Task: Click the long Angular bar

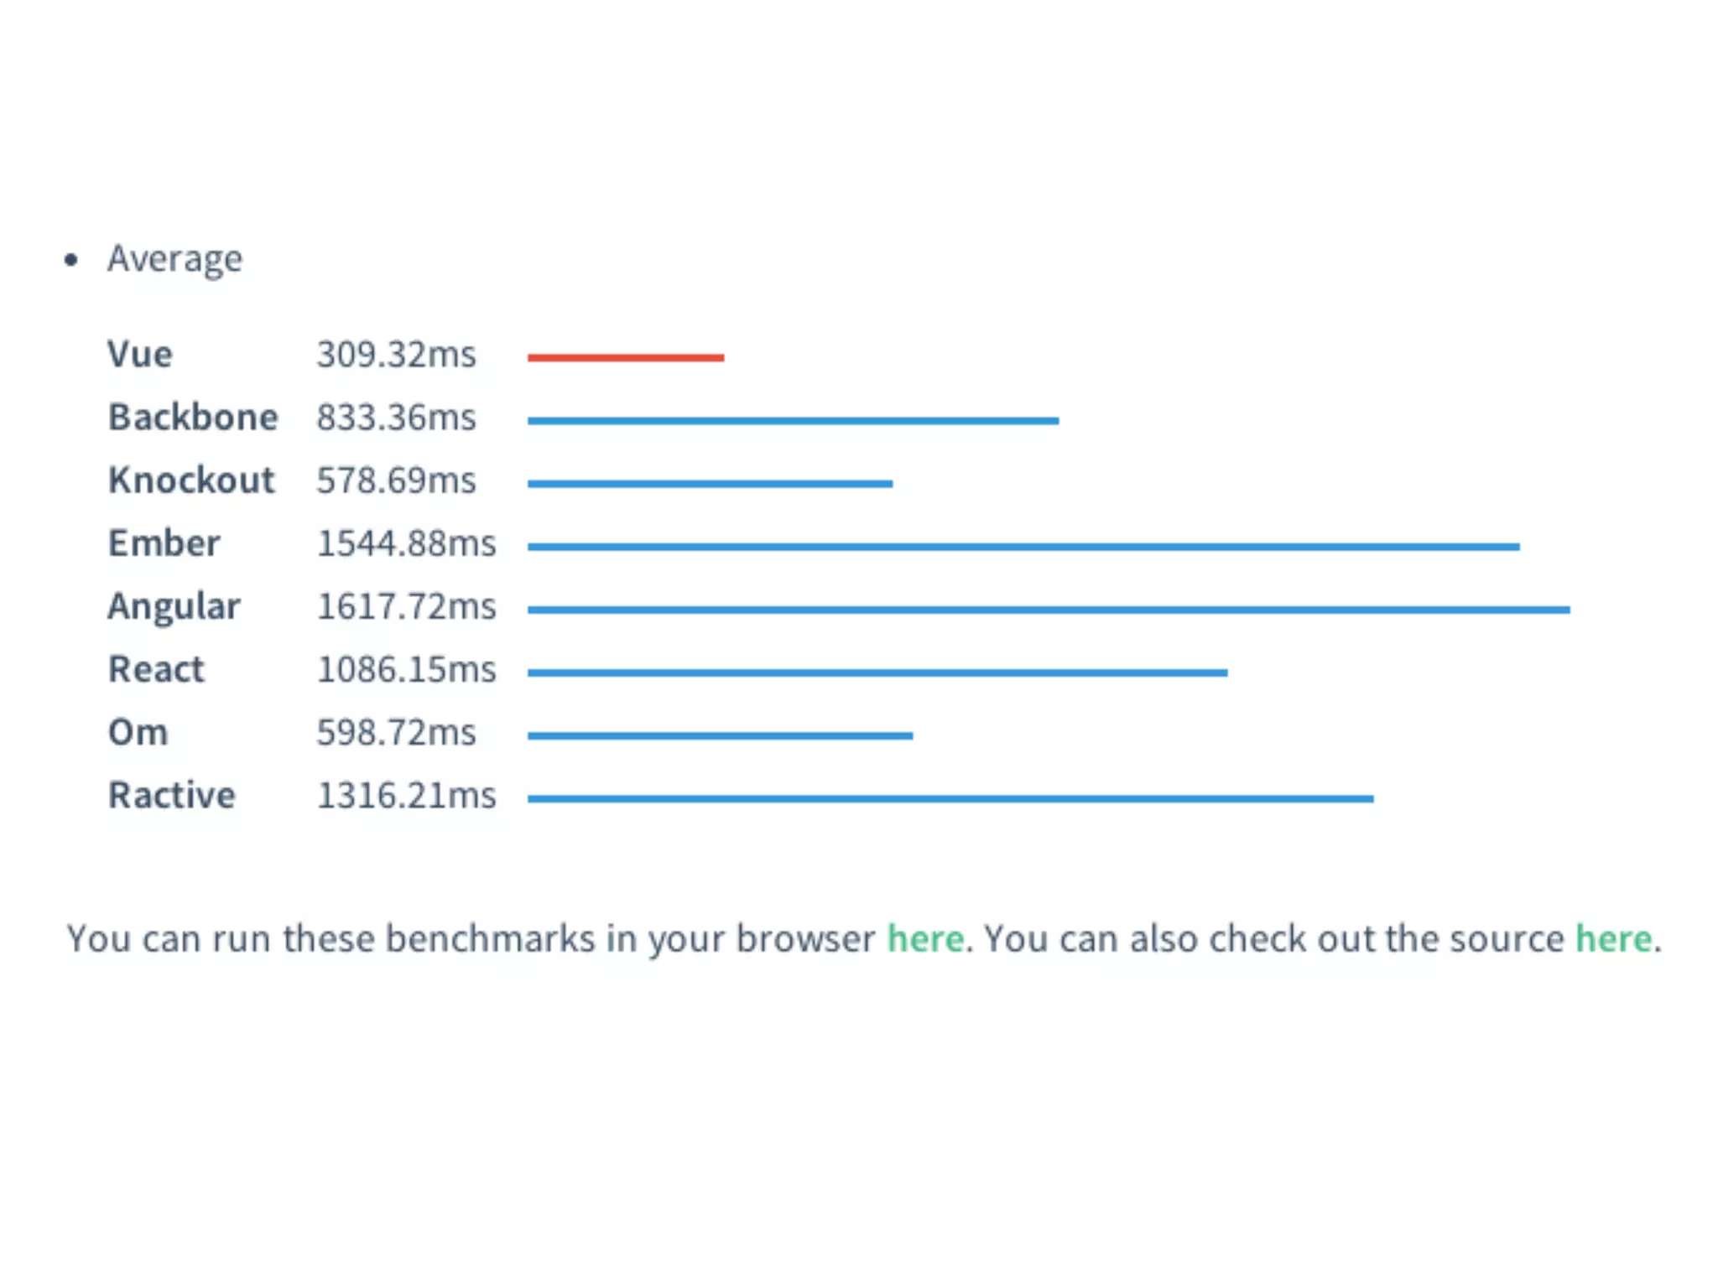Action: (1049, 610)
